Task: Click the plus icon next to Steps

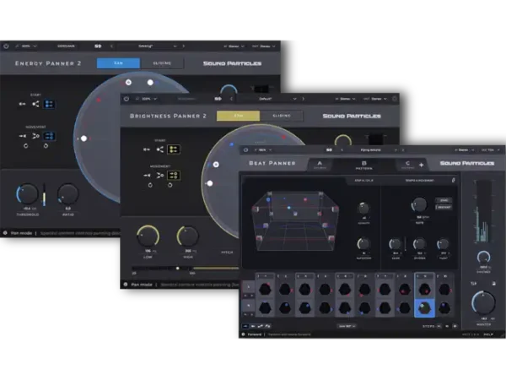Action: click(x=455, y=326)
